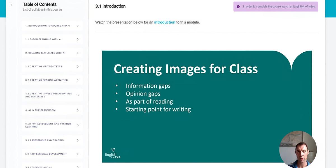336x168 pixels.
Task: Click the presenter webcam circle thumbnail
Action: pos(298,149)
